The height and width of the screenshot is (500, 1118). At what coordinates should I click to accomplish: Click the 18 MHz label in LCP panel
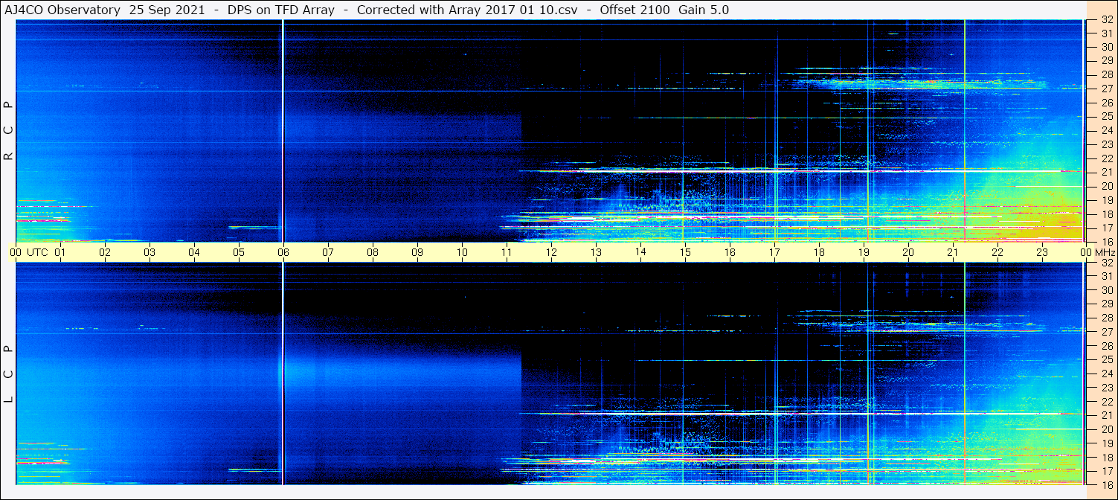click(1106, 457)
